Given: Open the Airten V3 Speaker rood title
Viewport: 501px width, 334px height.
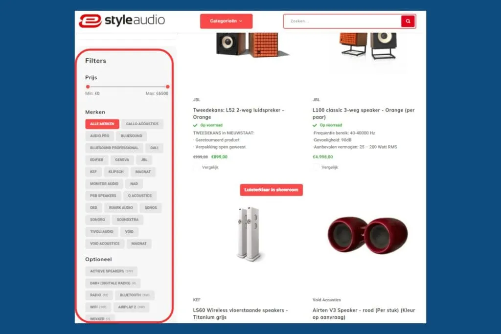Looking at the screenshot, I should (x=364, y=313).
